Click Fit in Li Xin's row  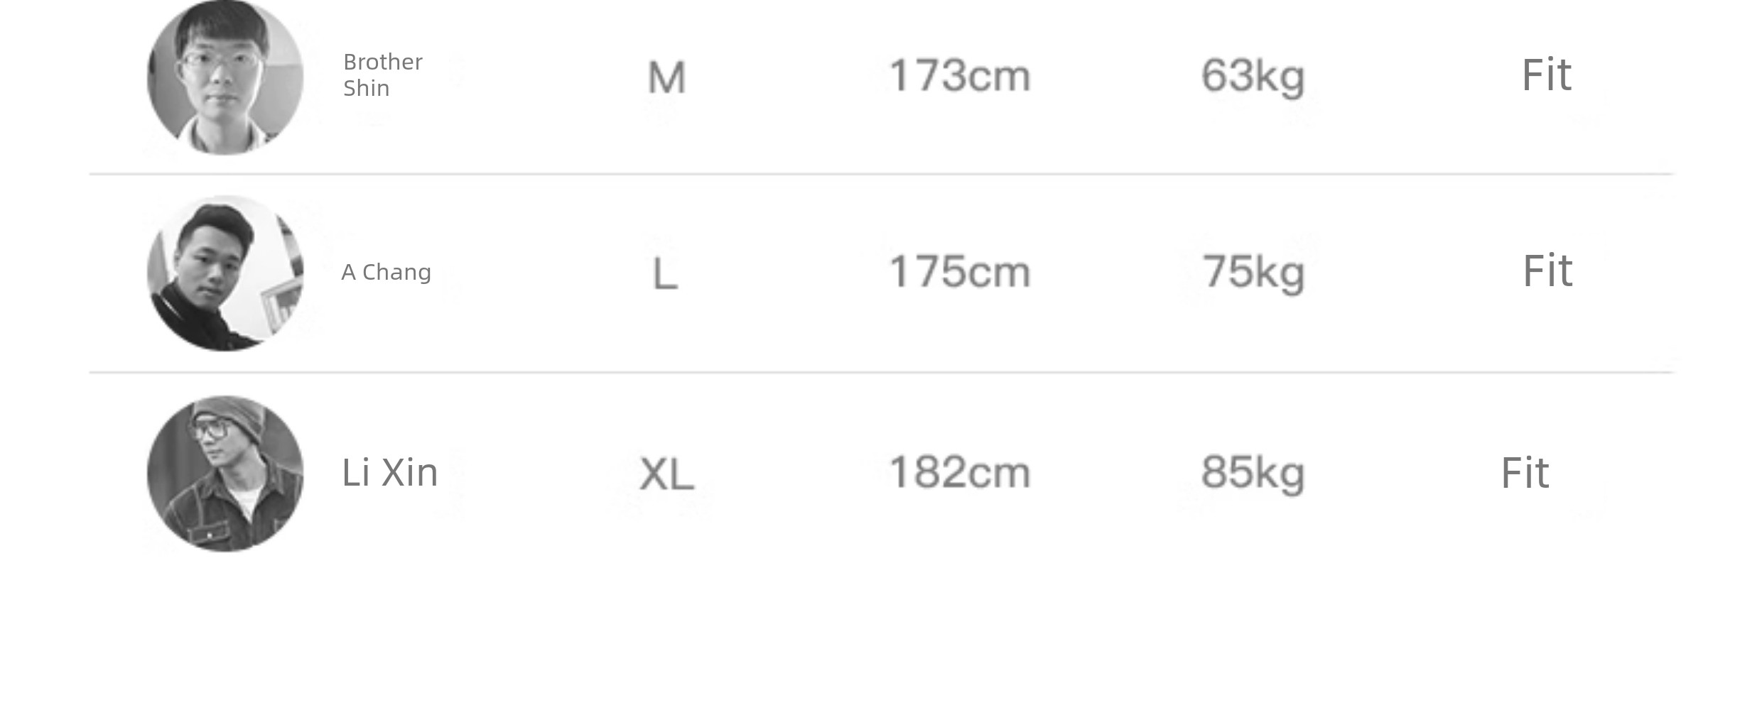click(x=1525, y=474)
